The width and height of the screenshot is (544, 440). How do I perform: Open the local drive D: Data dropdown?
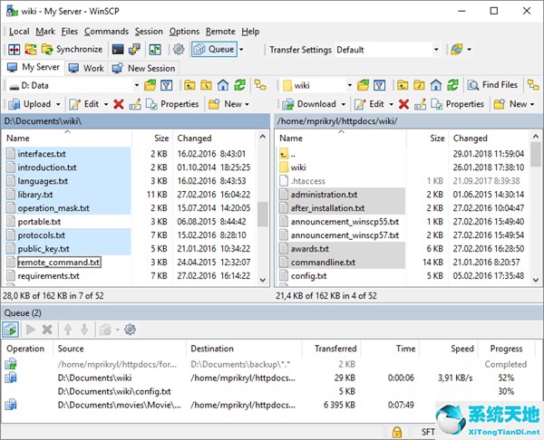pos(137,85)
